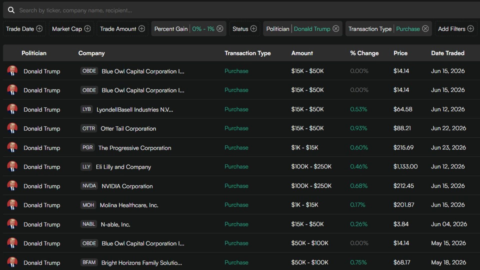
Task: Open the Add Filters menu
Action: tap(456, 29)
